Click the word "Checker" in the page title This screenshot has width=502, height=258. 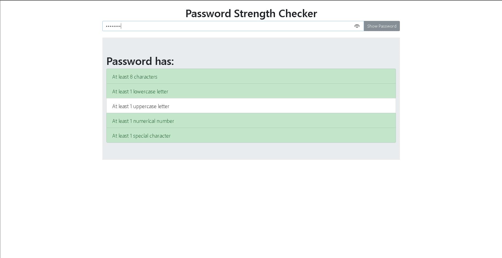coord(298,14)
